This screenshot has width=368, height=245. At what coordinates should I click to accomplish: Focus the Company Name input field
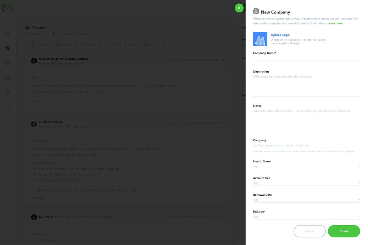[x=306, y=58]
